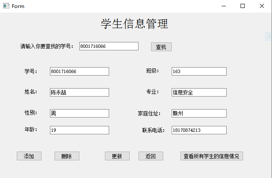Select the 年龄 field showing 19
Image resolution: width=272 pixels, height=178 pixels.
(x=79, y=130)
